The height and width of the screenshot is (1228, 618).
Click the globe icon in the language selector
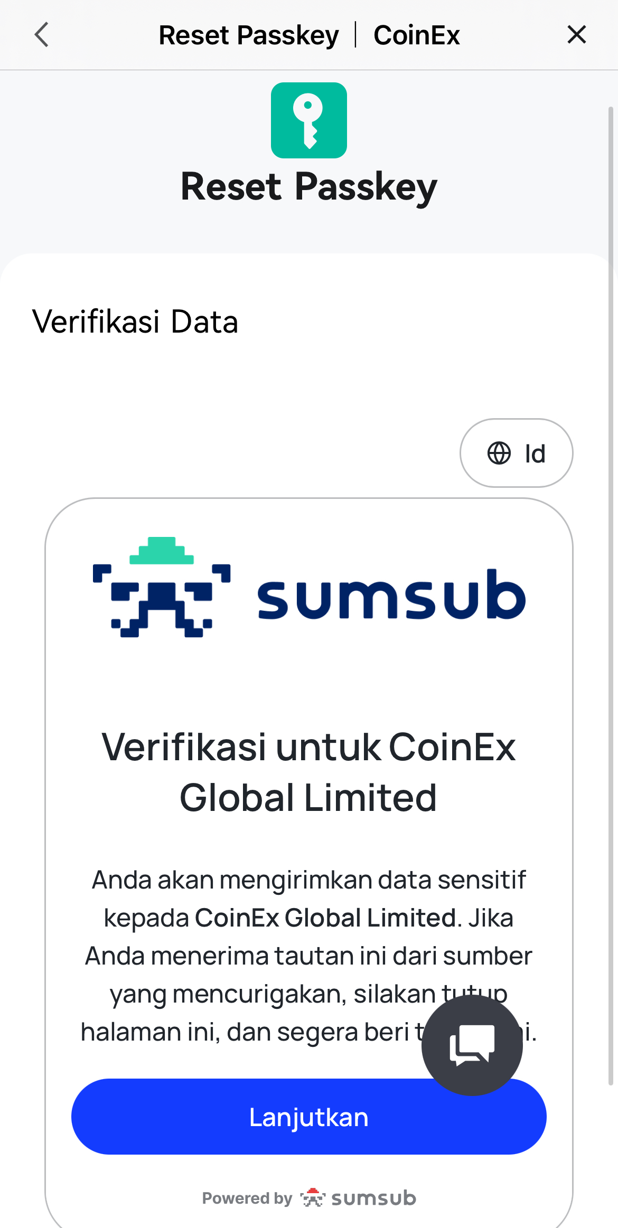tap(499, 453)
